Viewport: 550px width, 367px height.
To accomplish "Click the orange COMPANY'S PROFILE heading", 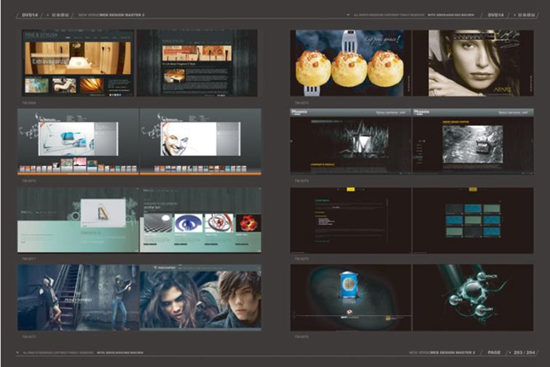I will coord(322,164).
